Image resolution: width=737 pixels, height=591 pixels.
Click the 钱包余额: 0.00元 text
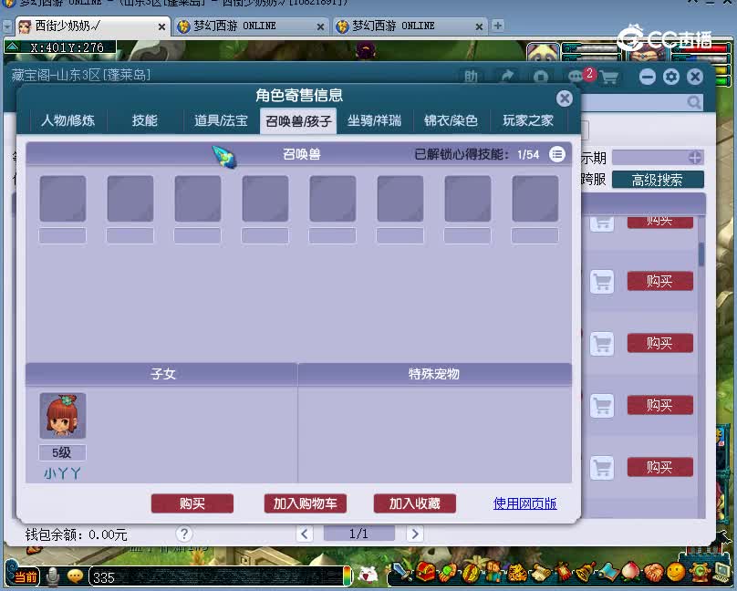76,534
